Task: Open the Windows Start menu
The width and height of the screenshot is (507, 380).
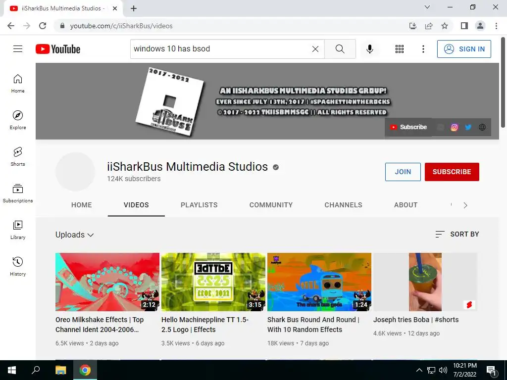Action: click(12, 370)
